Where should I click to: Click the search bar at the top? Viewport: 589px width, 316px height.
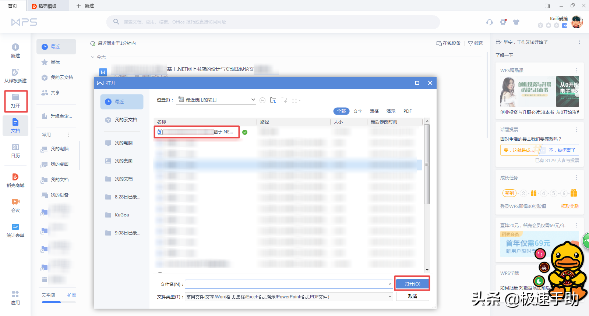click(x=273, y=22)
